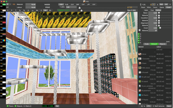Switch to the Doors tab
This screenshot has height=108, width=173.
click(x=155, y=7)
